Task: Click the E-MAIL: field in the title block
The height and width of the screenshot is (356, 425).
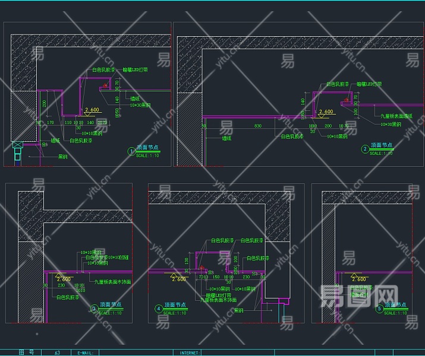Action: click(86, 353)
